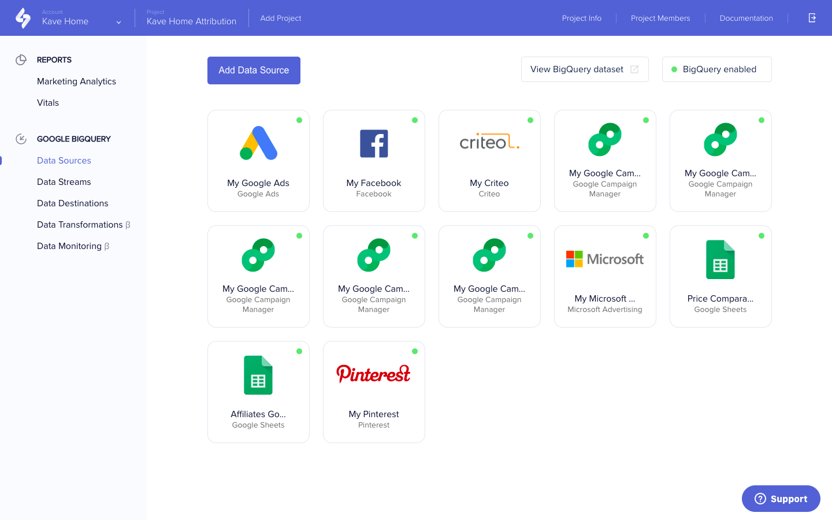
Task: Click Add Data Source button
Action: (x=254, y=70)
